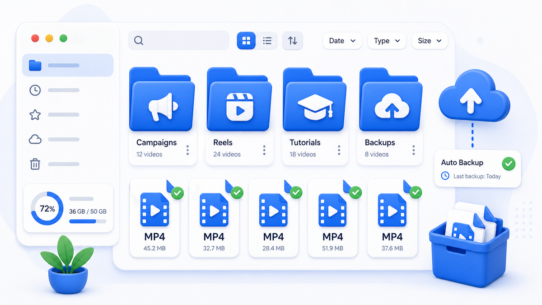Click the '12 videos' count label
This screenshot has height=305, width=542.
(x=149, y=155)
